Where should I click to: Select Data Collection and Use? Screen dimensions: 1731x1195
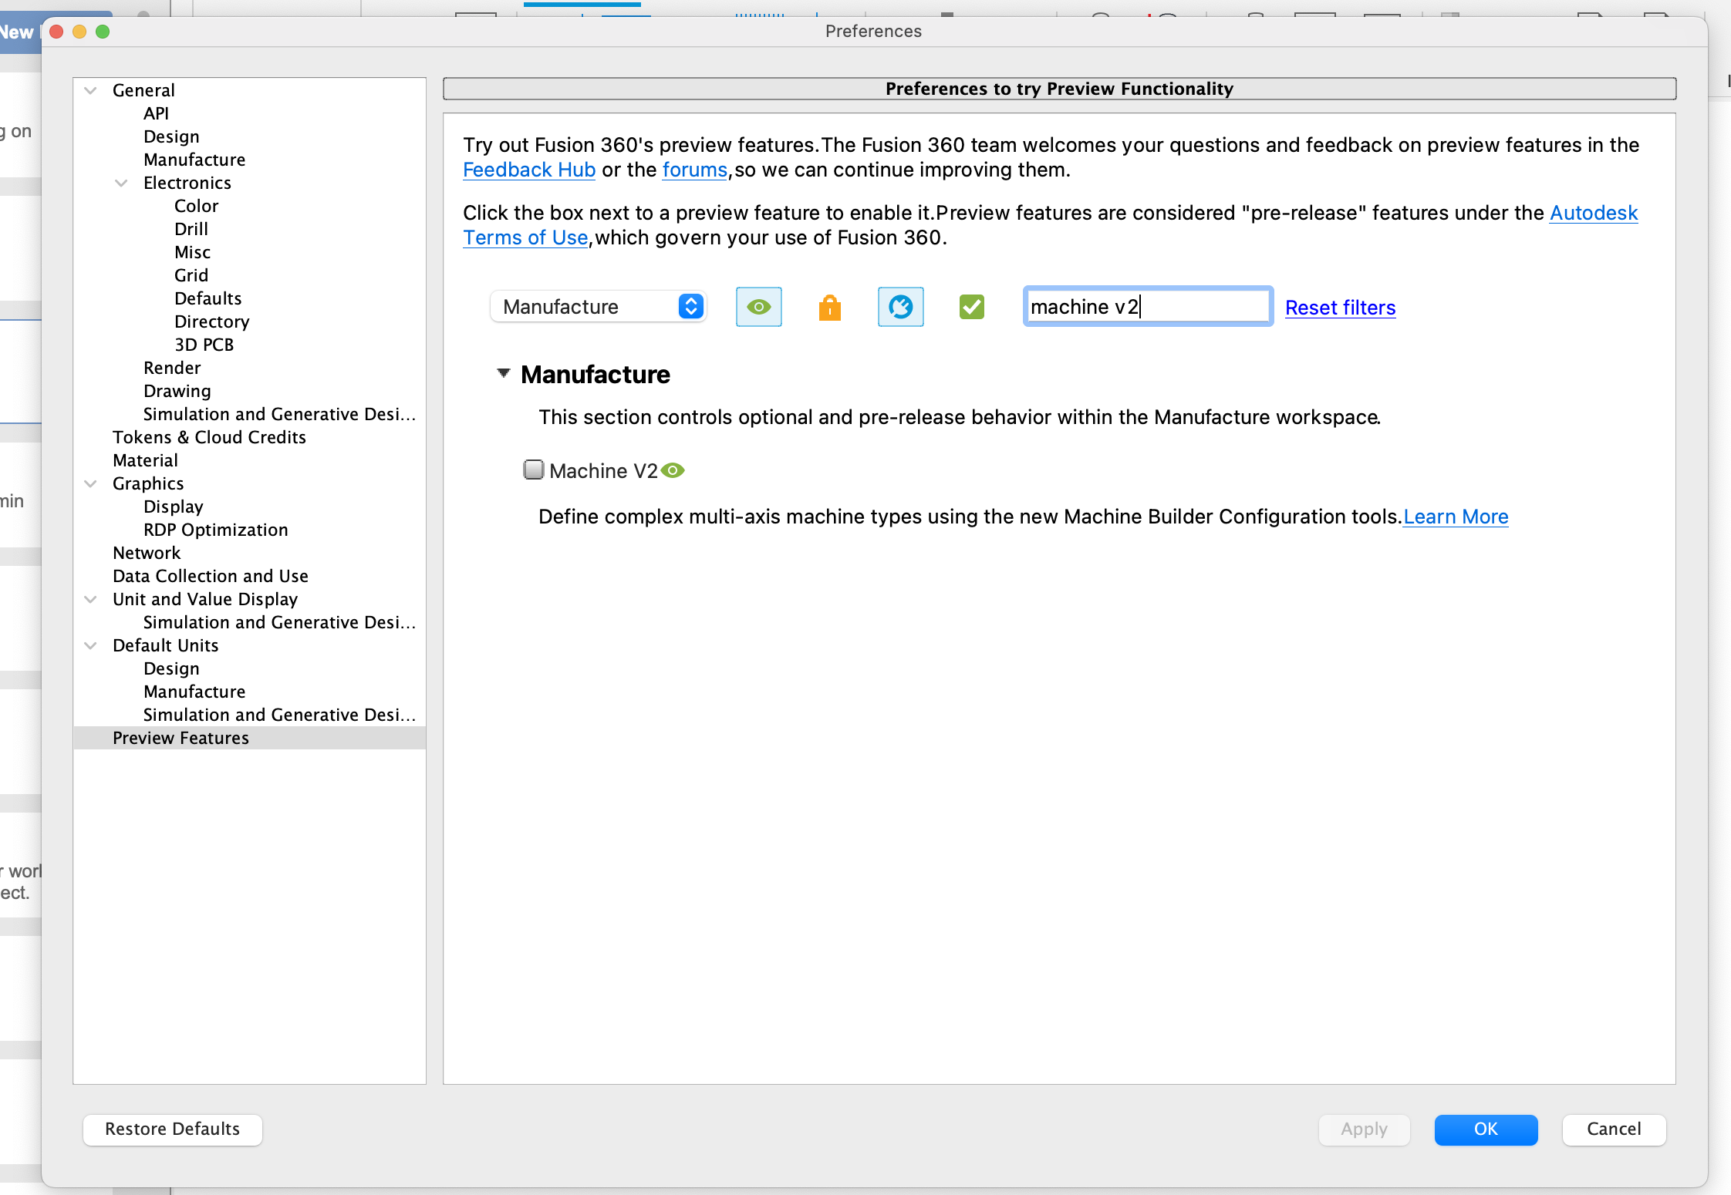(211, 576)
